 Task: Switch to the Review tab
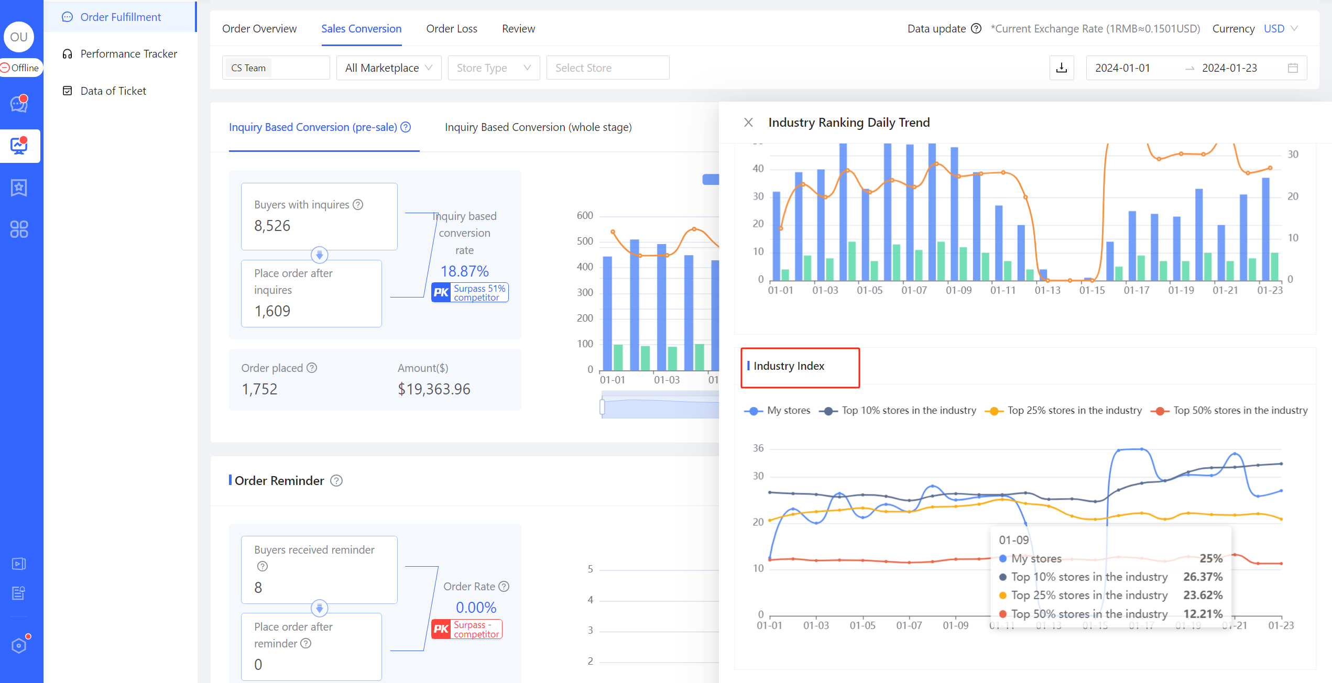pos(518,29)
